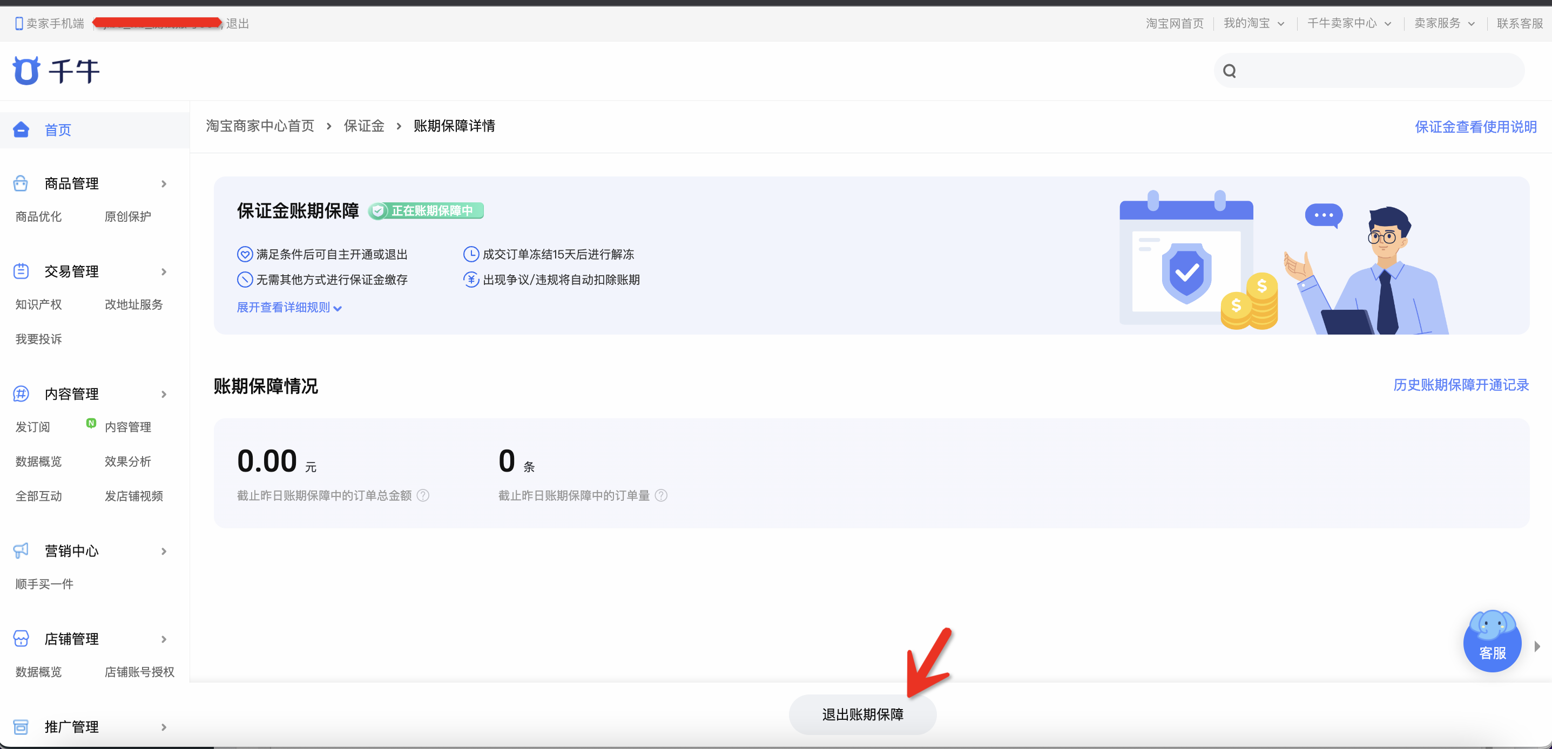
Task: Click the 交易管理 clipboard icon
Action: click(21, 271)
